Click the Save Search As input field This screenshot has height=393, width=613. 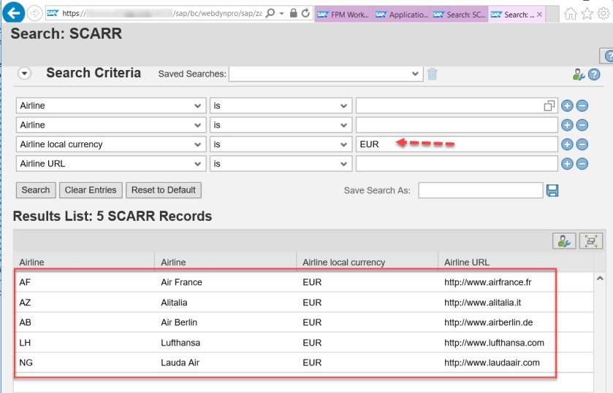[x=480, y=190]
